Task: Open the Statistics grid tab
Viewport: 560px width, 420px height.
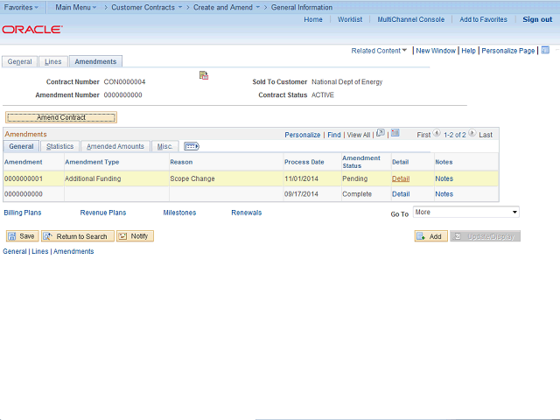Action: pyautogui.click(x=59, y=146)
